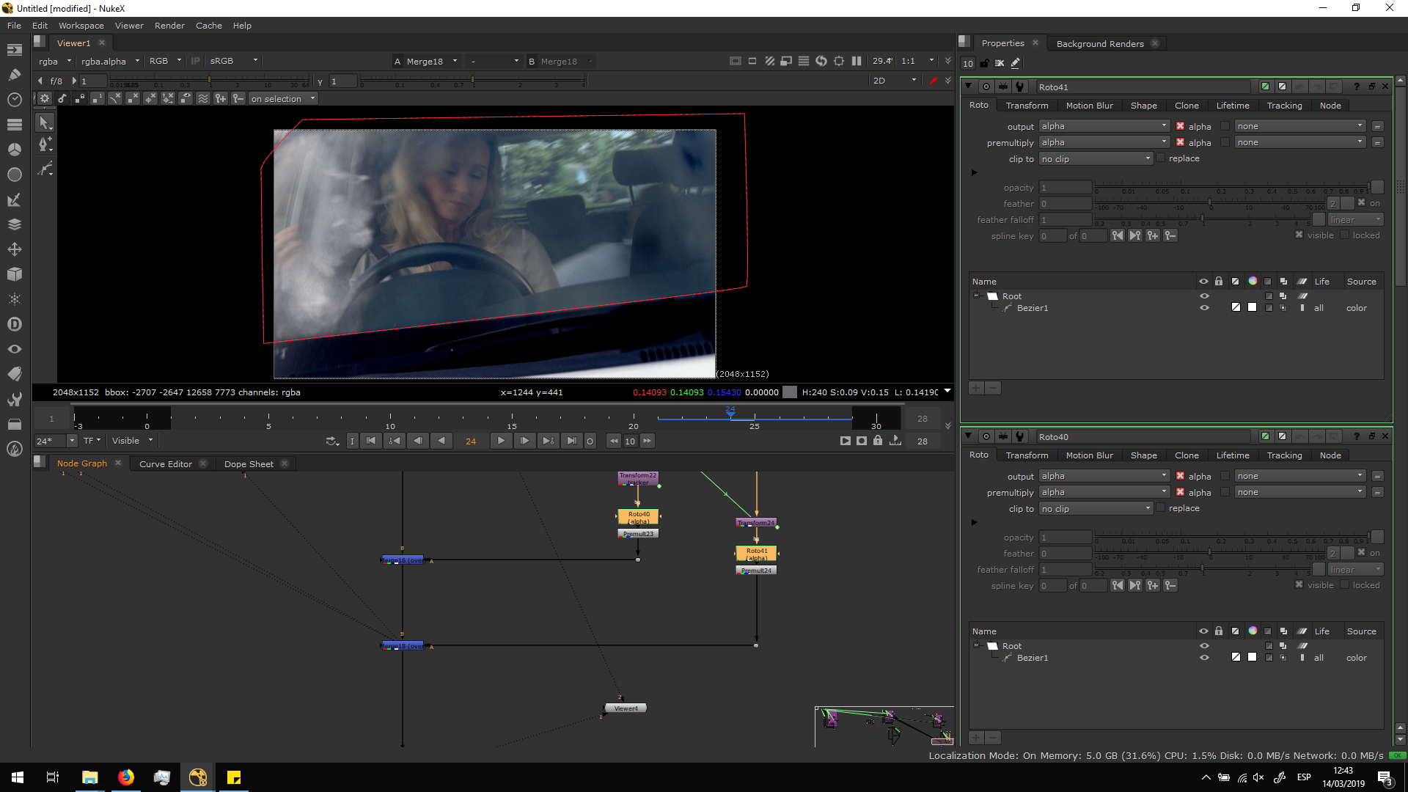Click the viewer gain slider
The image size is (1408, 792).
(209, 81)
